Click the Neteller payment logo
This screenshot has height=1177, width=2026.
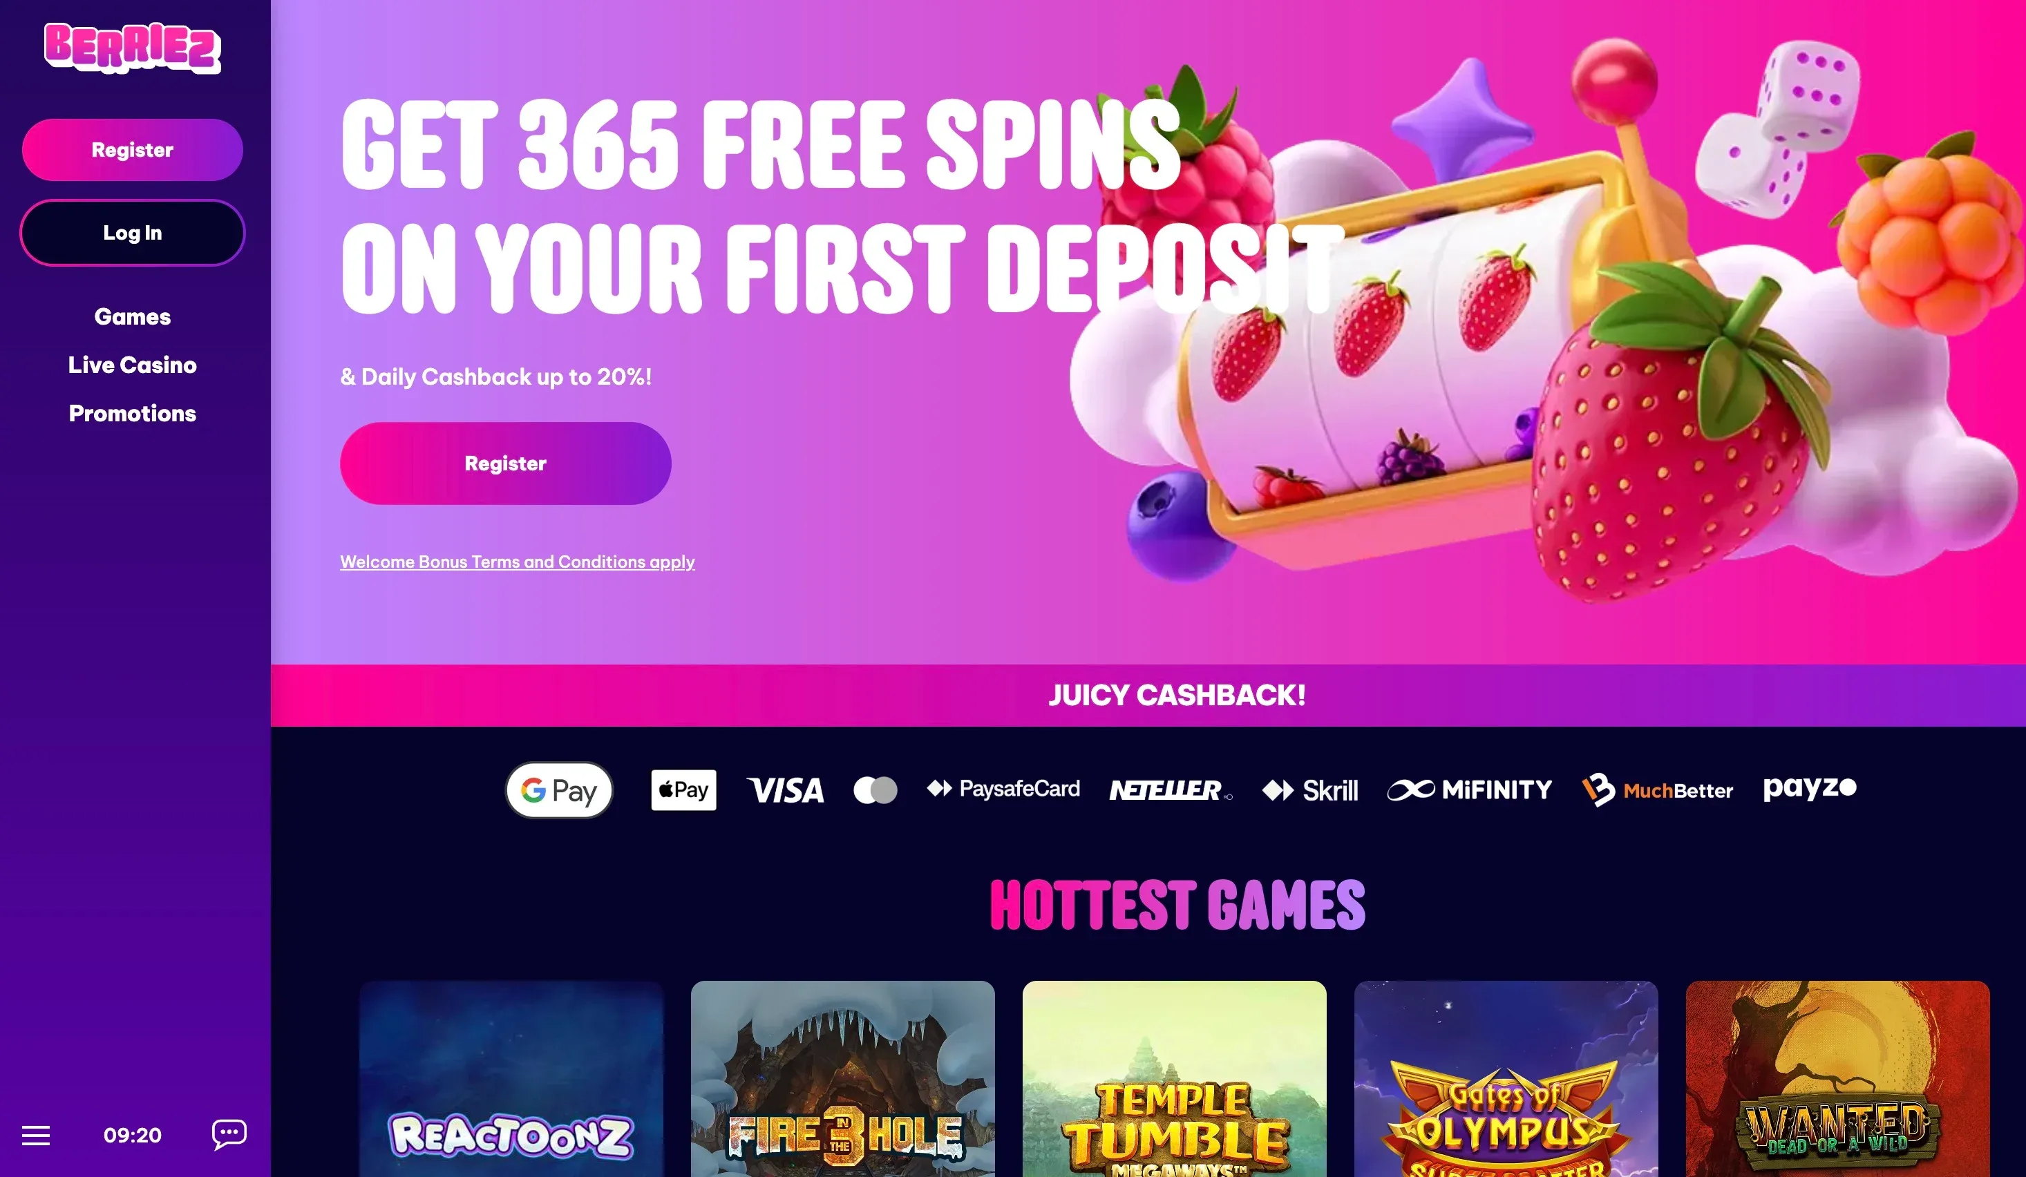coord(1171,791)
